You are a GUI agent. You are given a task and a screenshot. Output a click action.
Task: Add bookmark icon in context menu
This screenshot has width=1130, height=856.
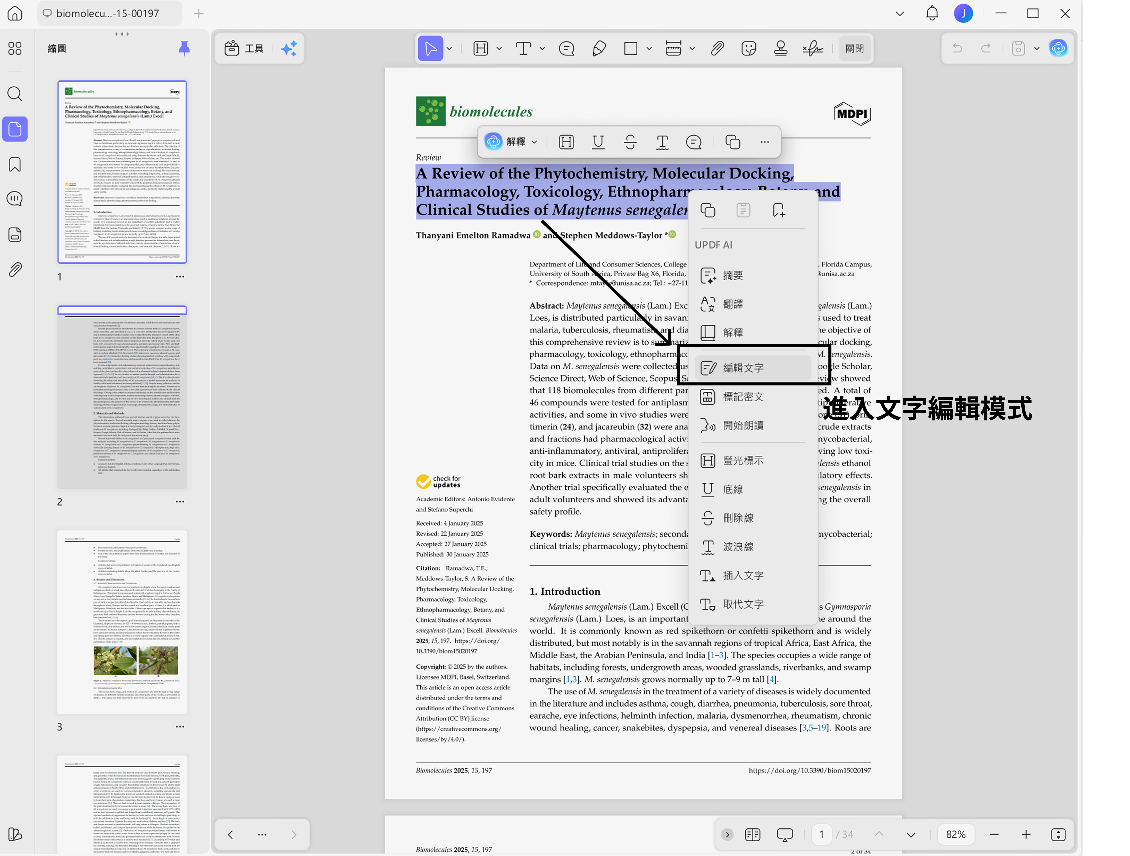tap(779, 210)
